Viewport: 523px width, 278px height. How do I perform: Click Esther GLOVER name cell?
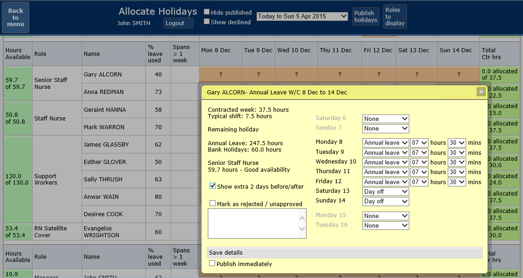pos(114,162)
